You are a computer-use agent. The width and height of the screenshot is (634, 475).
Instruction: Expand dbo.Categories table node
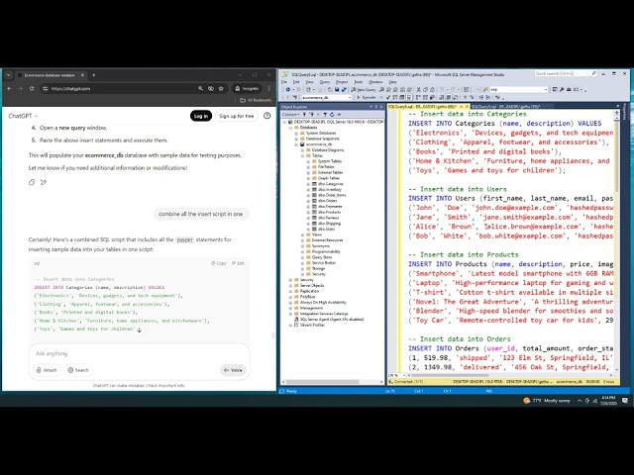click(308, 184)
